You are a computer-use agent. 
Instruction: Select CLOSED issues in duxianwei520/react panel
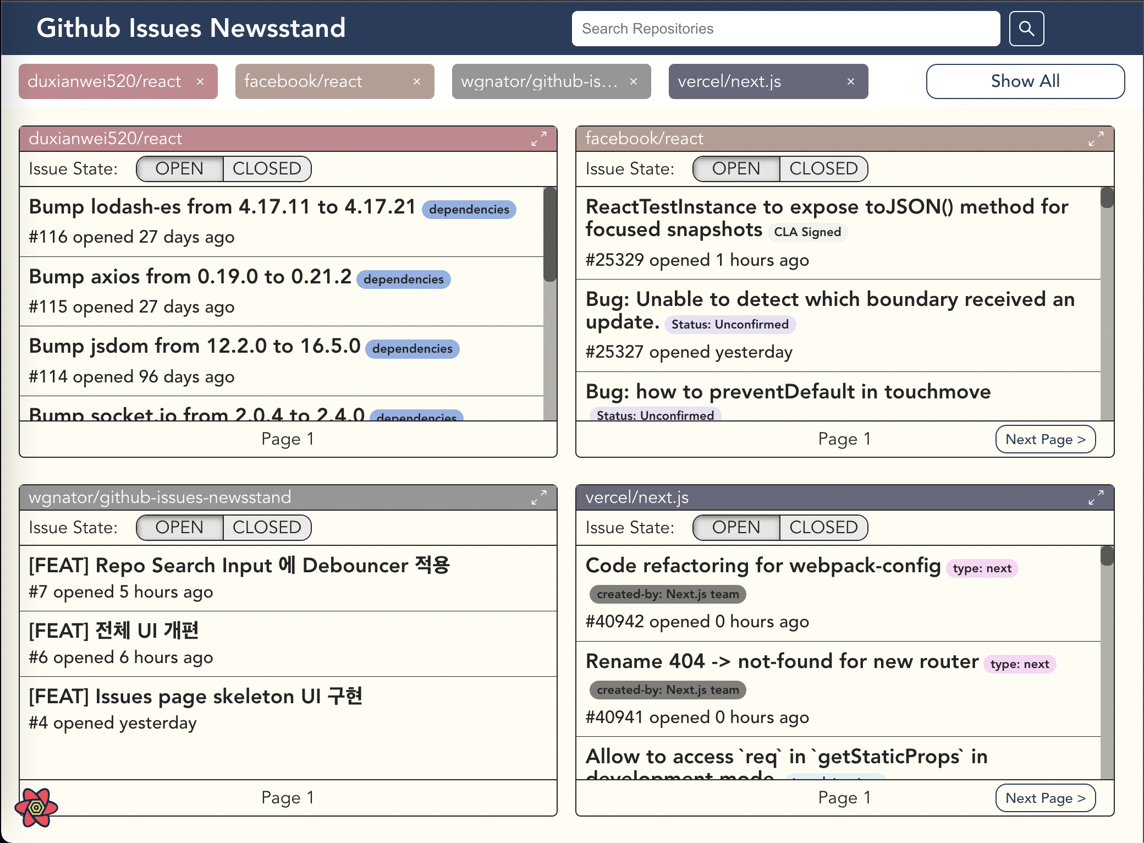[x=267, y=169]
